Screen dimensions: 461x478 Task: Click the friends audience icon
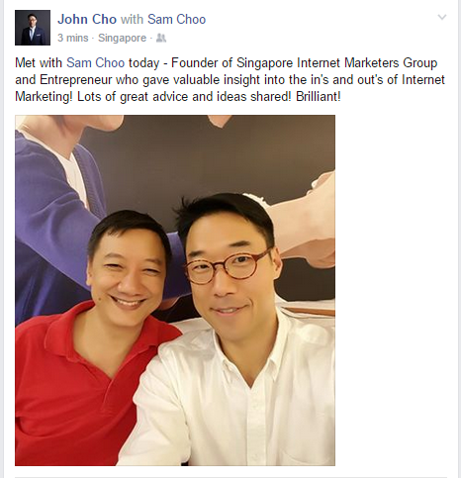coord(161,38)
